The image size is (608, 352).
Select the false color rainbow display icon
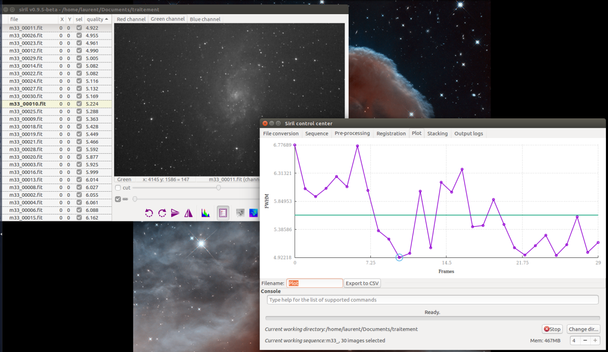click(254, 213)
